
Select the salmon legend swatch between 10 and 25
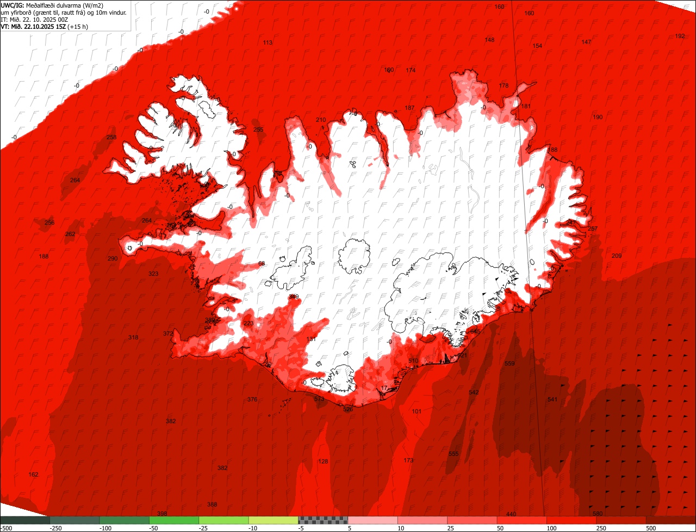[x=422, y=520]
